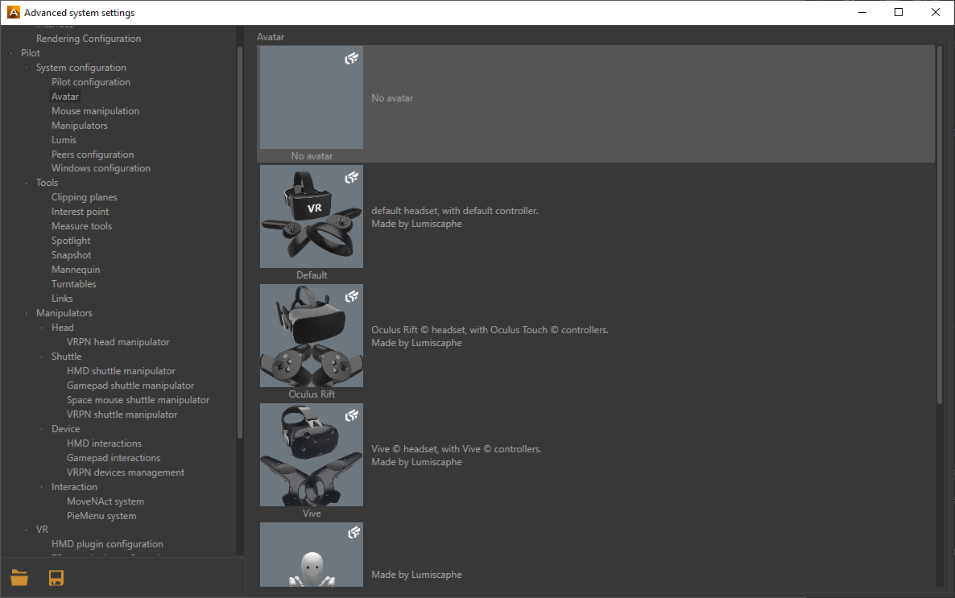Click the save floppy disk icon

(56, 577)
